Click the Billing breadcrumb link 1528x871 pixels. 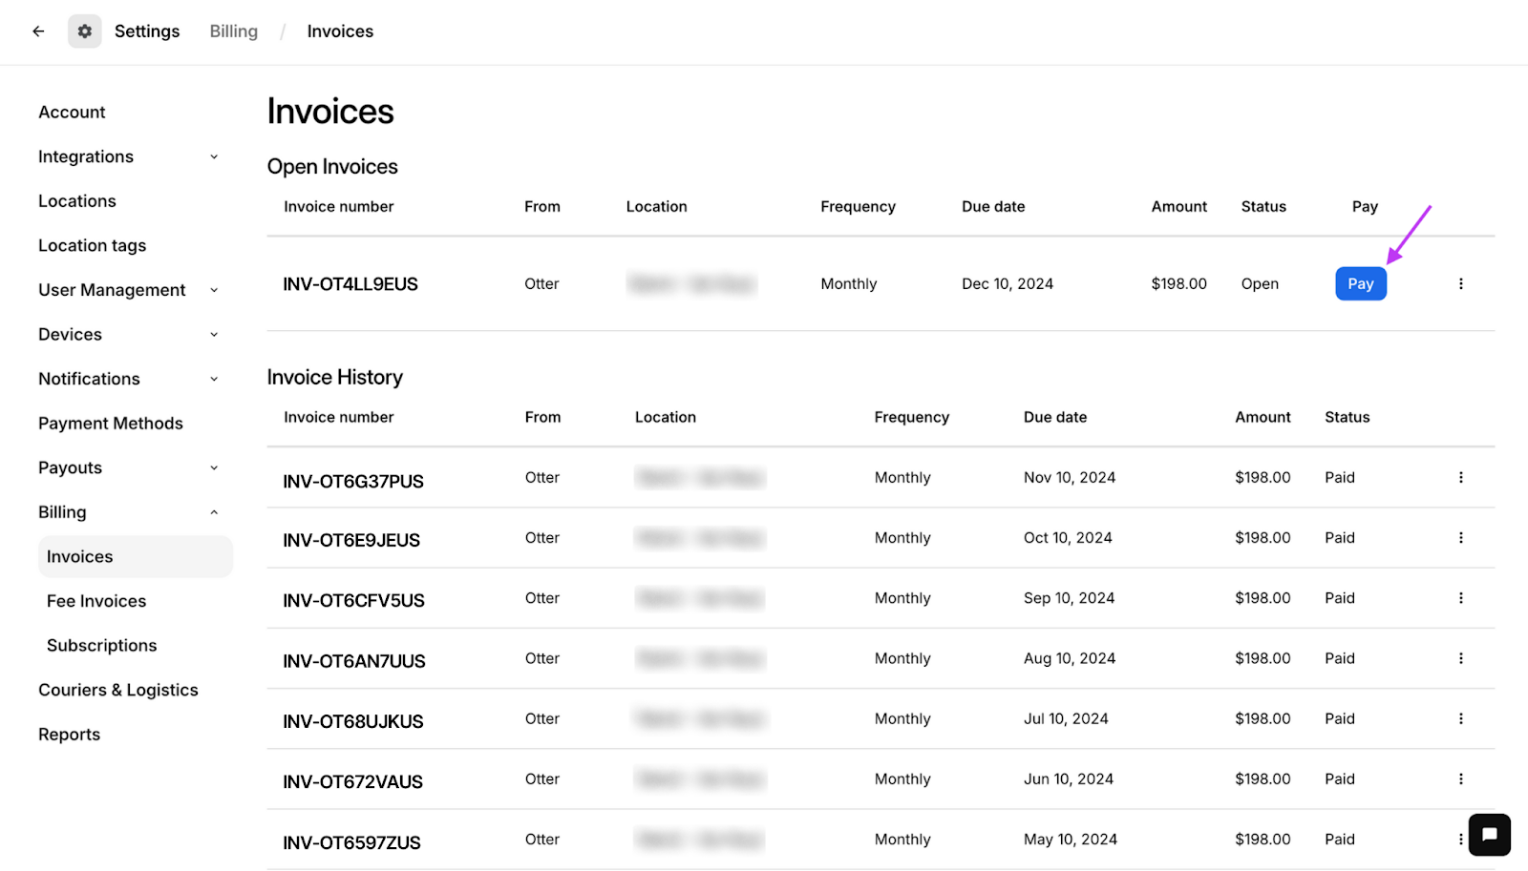pyautogui.click(x=234, y=31)
